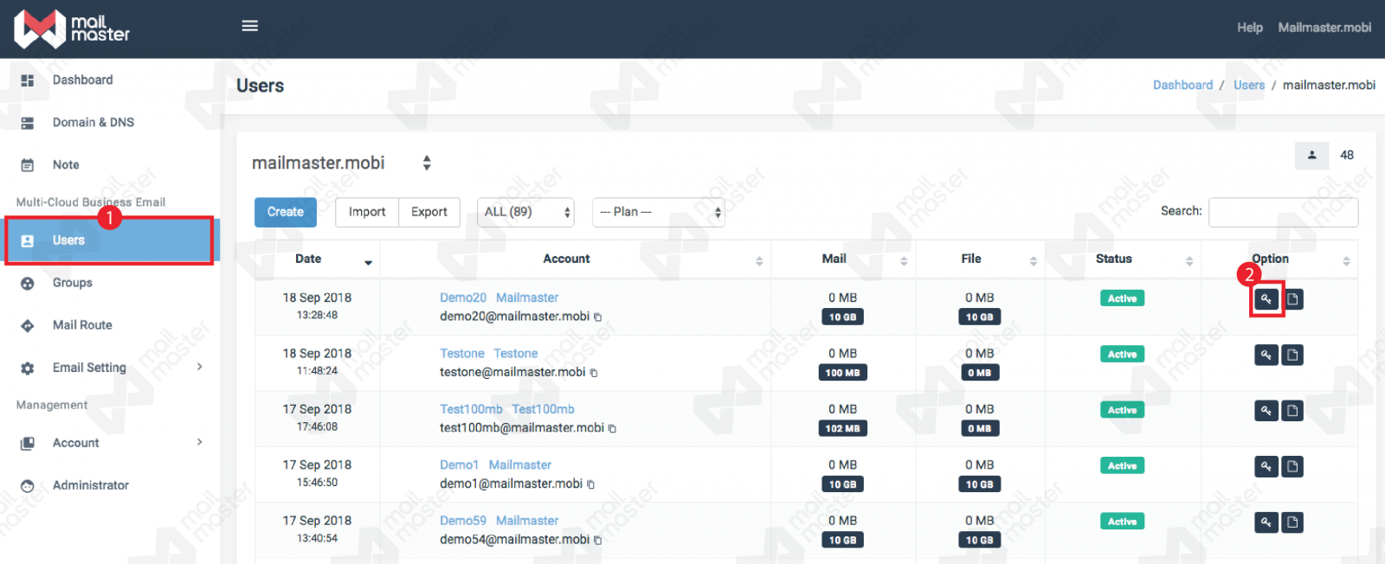Click the Search input field
Image resolution: width=1385 pixels, height=564 pixels.
point(1284,212)
